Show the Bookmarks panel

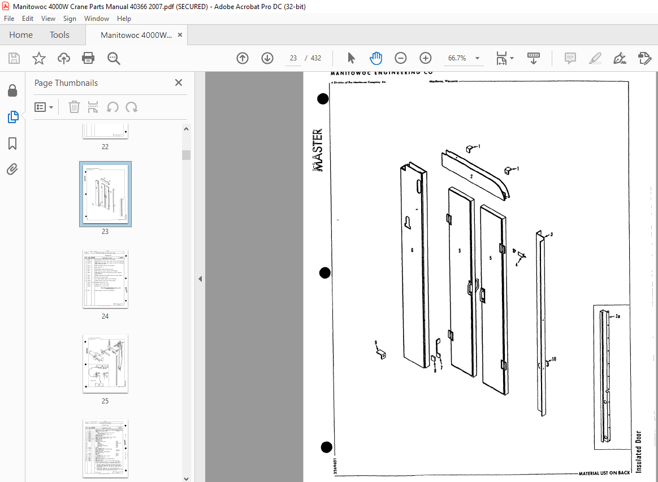(12, 144)
